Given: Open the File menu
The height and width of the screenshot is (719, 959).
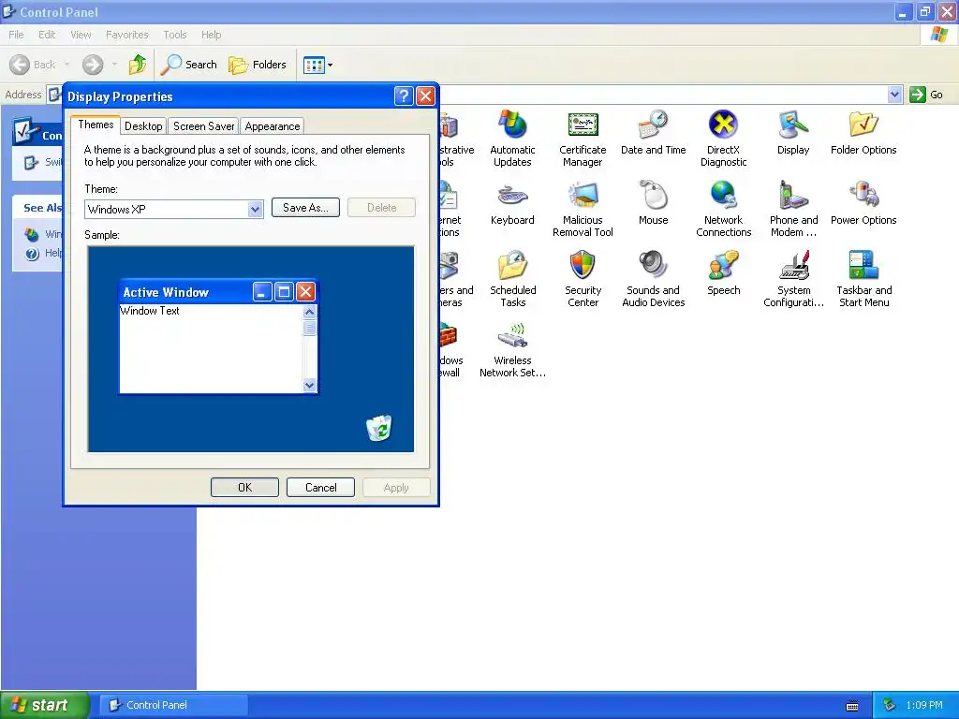Looking at the screenshot, I should [x=17, y=35].
